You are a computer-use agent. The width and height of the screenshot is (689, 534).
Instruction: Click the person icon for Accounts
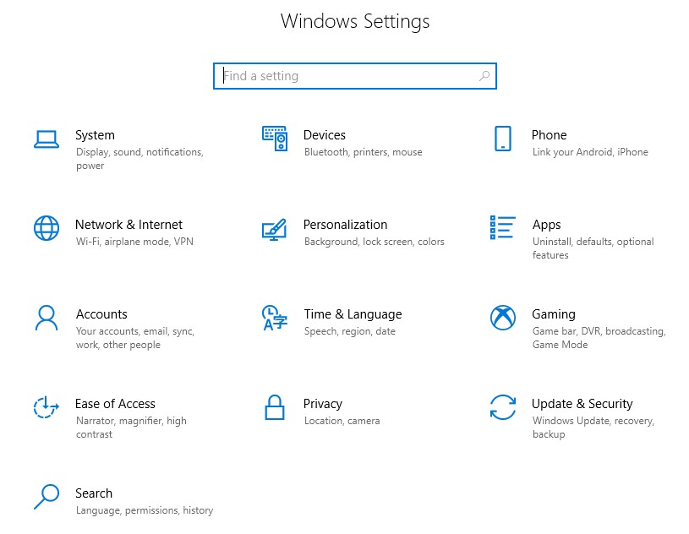[x=46, y=318]
